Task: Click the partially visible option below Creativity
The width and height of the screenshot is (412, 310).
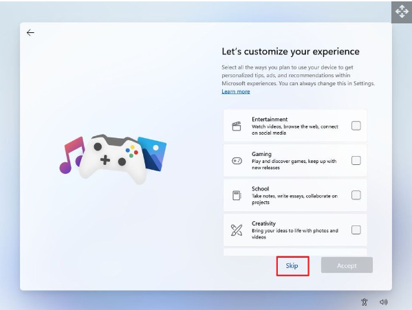Action: point(295,252)
